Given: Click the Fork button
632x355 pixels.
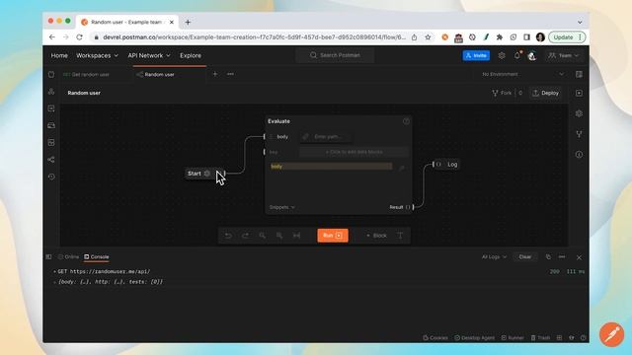Looking at the screenshot, I should tap(502, 93).
